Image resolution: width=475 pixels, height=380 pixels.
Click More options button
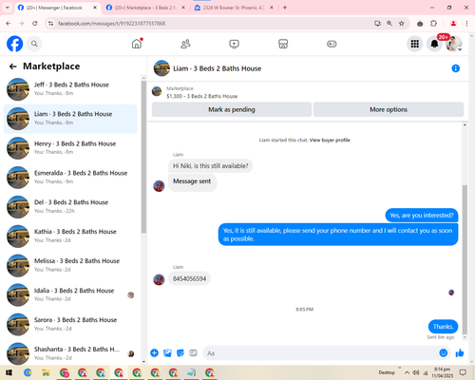coord(389,109)
